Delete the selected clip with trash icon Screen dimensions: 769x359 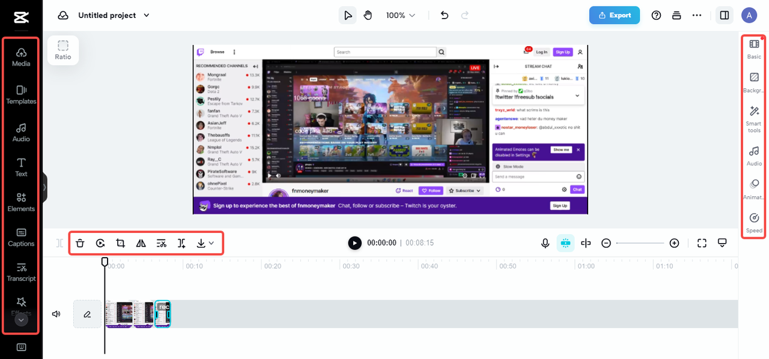pyautogui.click(x=80, y=243)
